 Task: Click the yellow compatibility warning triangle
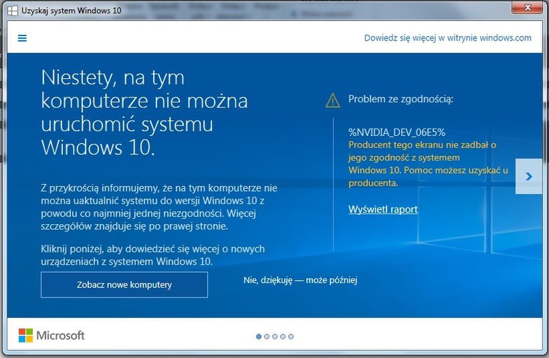[x=332, y=100]
